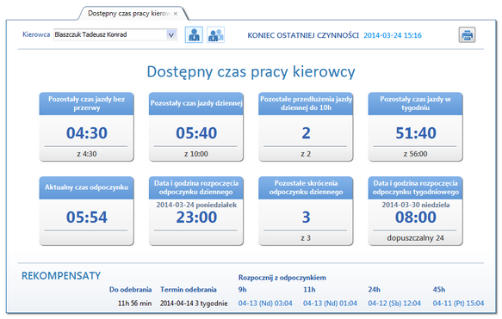Click the KONIEC OSTATNIEJ CZYNNOŚCI label

303,35
